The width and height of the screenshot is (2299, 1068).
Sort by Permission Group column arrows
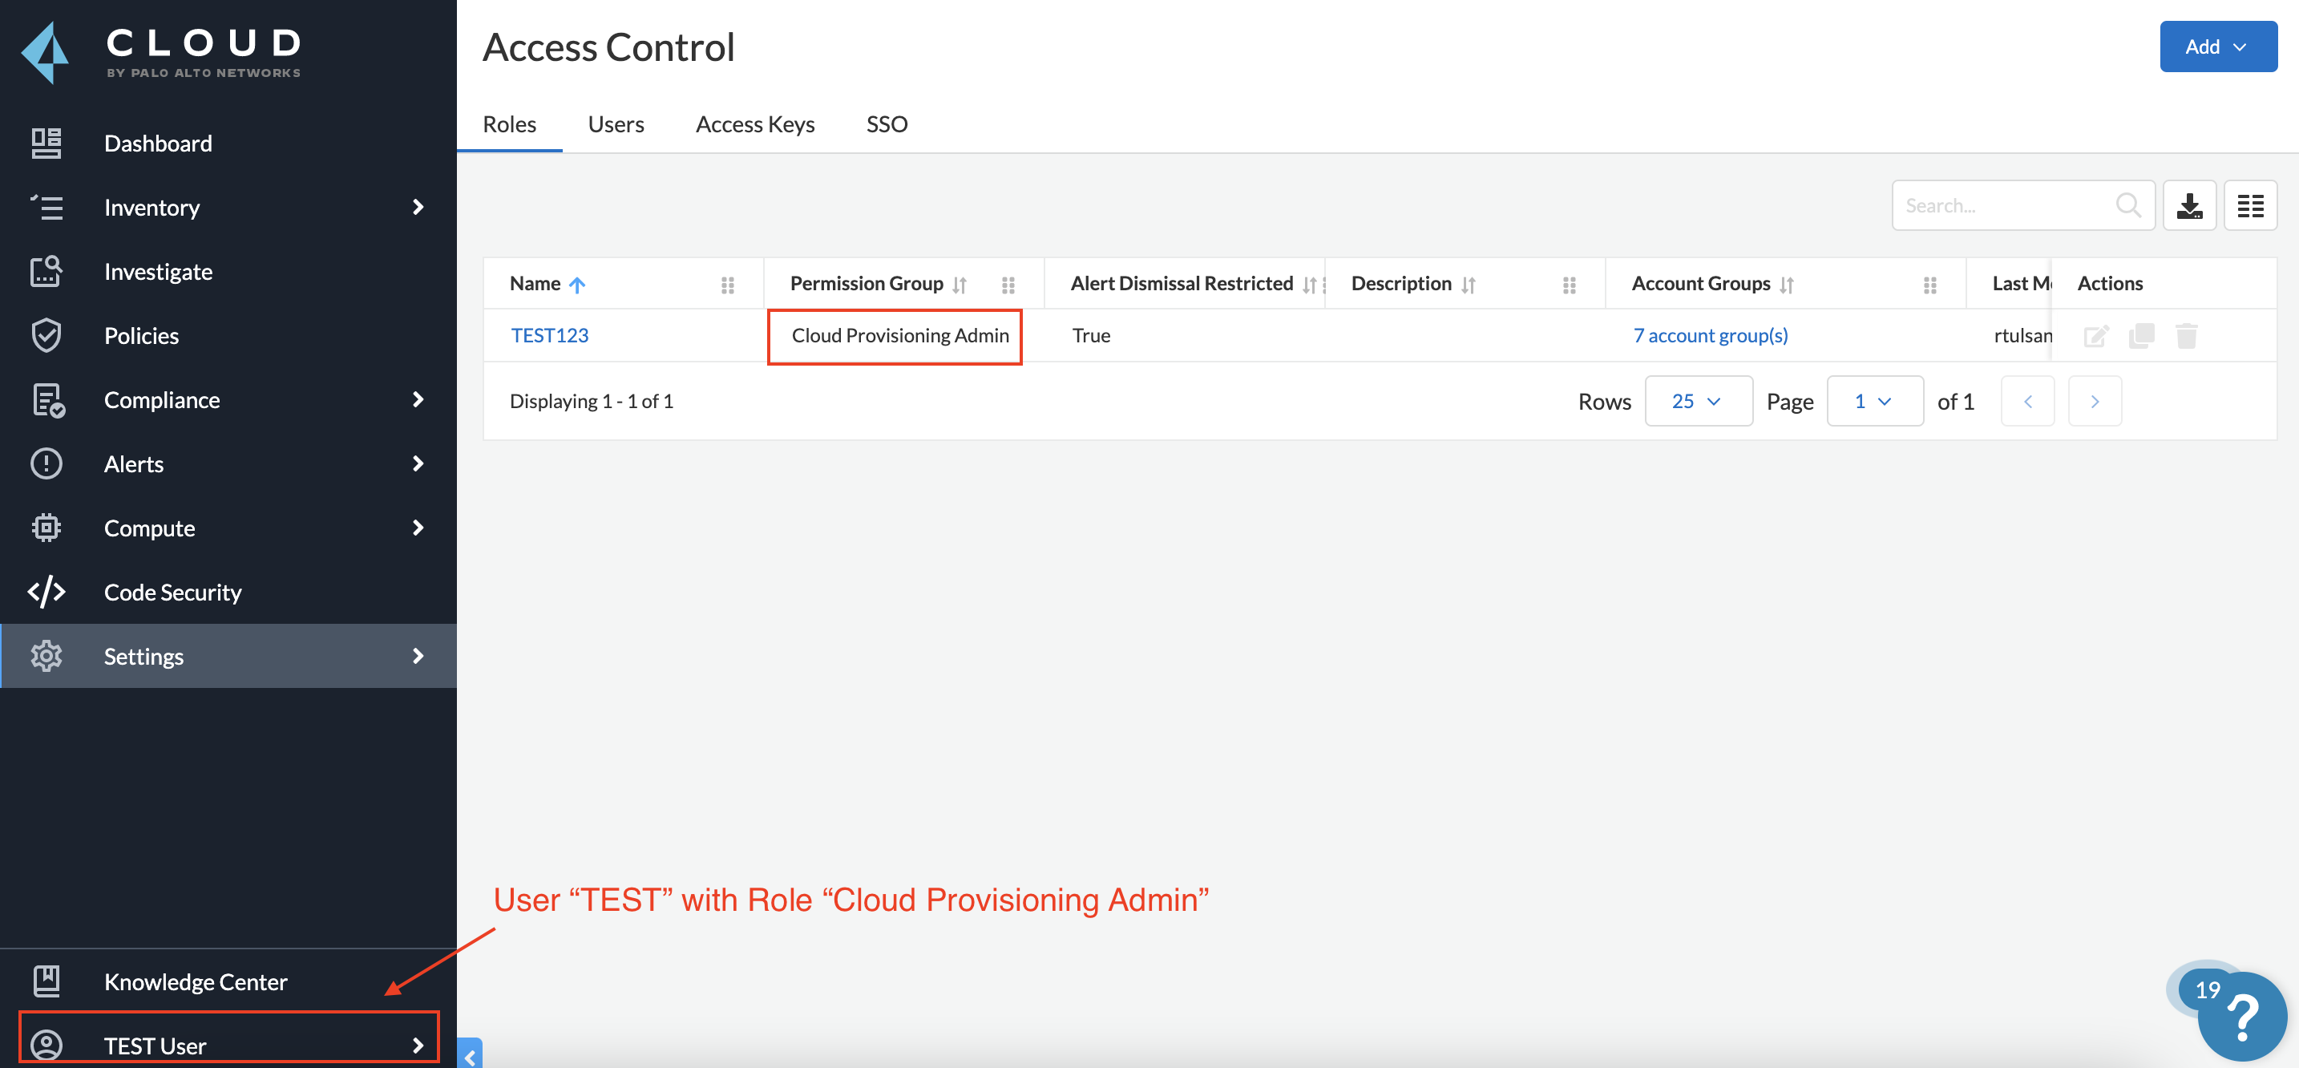tap(960, 285)
